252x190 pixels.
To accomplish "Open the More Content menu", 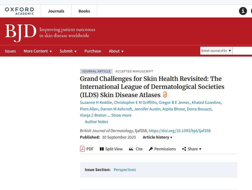I will tap(38, 51).
